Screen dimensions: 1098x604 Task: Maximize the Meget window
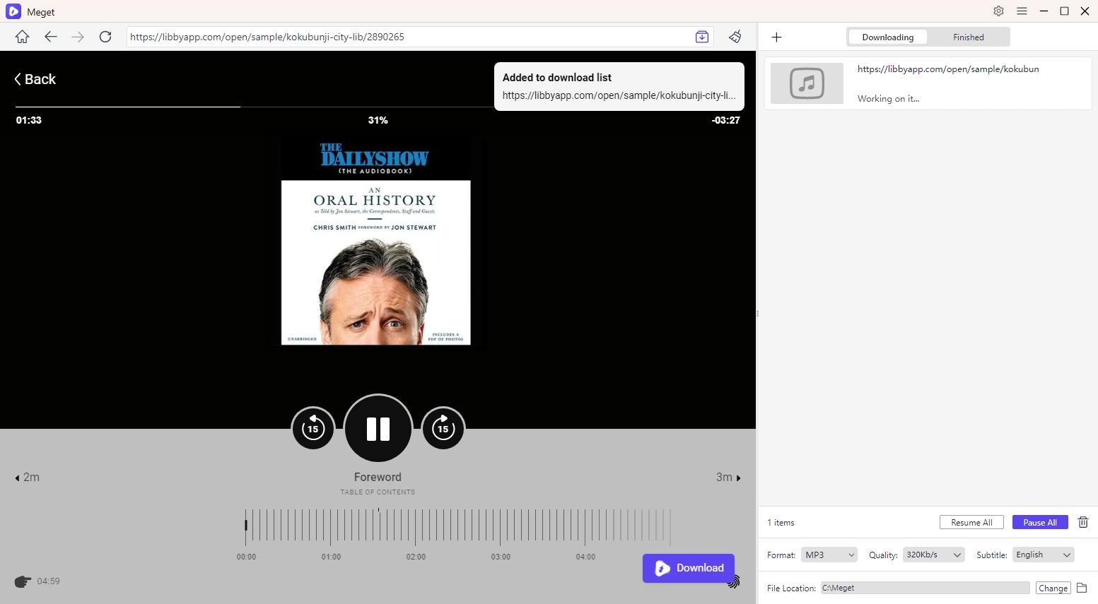pos(1064,11)
